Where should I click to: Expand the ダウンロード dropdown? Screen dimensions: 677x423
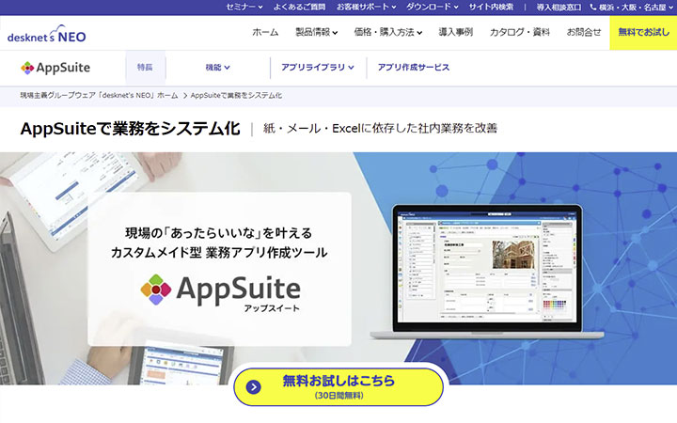pos(433,7)
